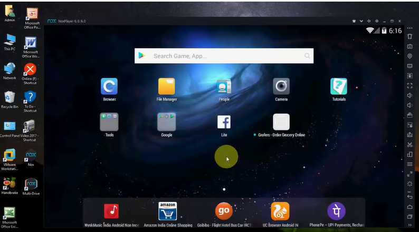419x232 pixels.
Task: Click the upper speaker volume icon
Action: pos(410,95)
